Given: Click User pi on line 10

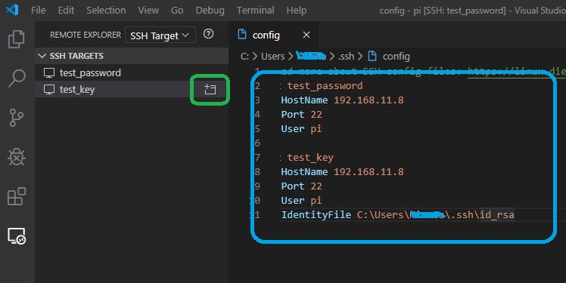Looking at the screenshot, I should click(x=301, y=201).
